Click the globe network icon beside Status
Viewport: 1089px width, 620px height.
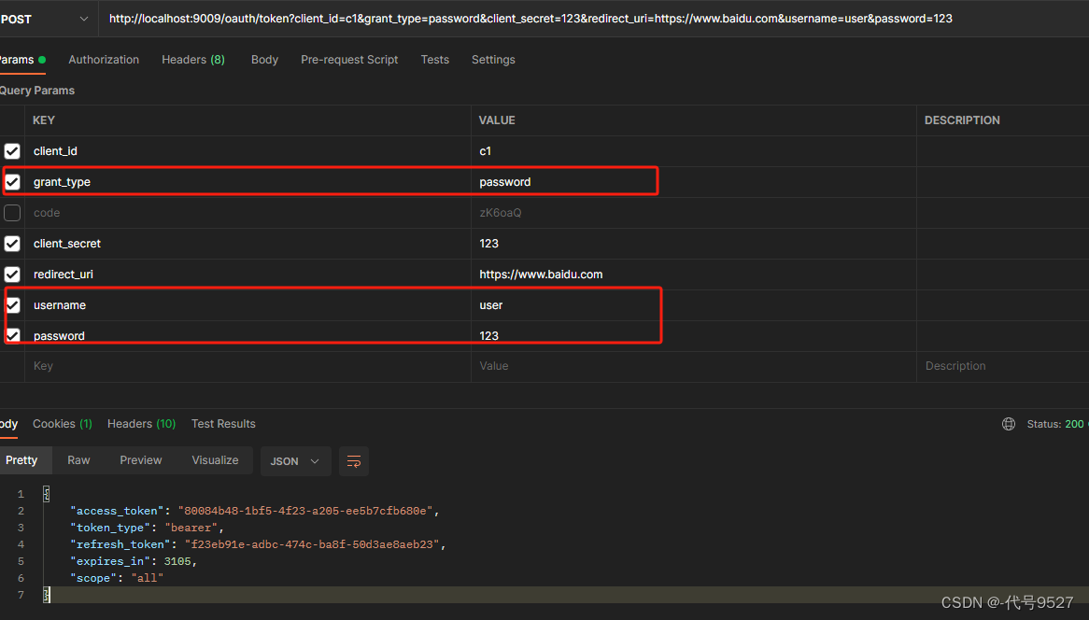(x=1009, y=424)
